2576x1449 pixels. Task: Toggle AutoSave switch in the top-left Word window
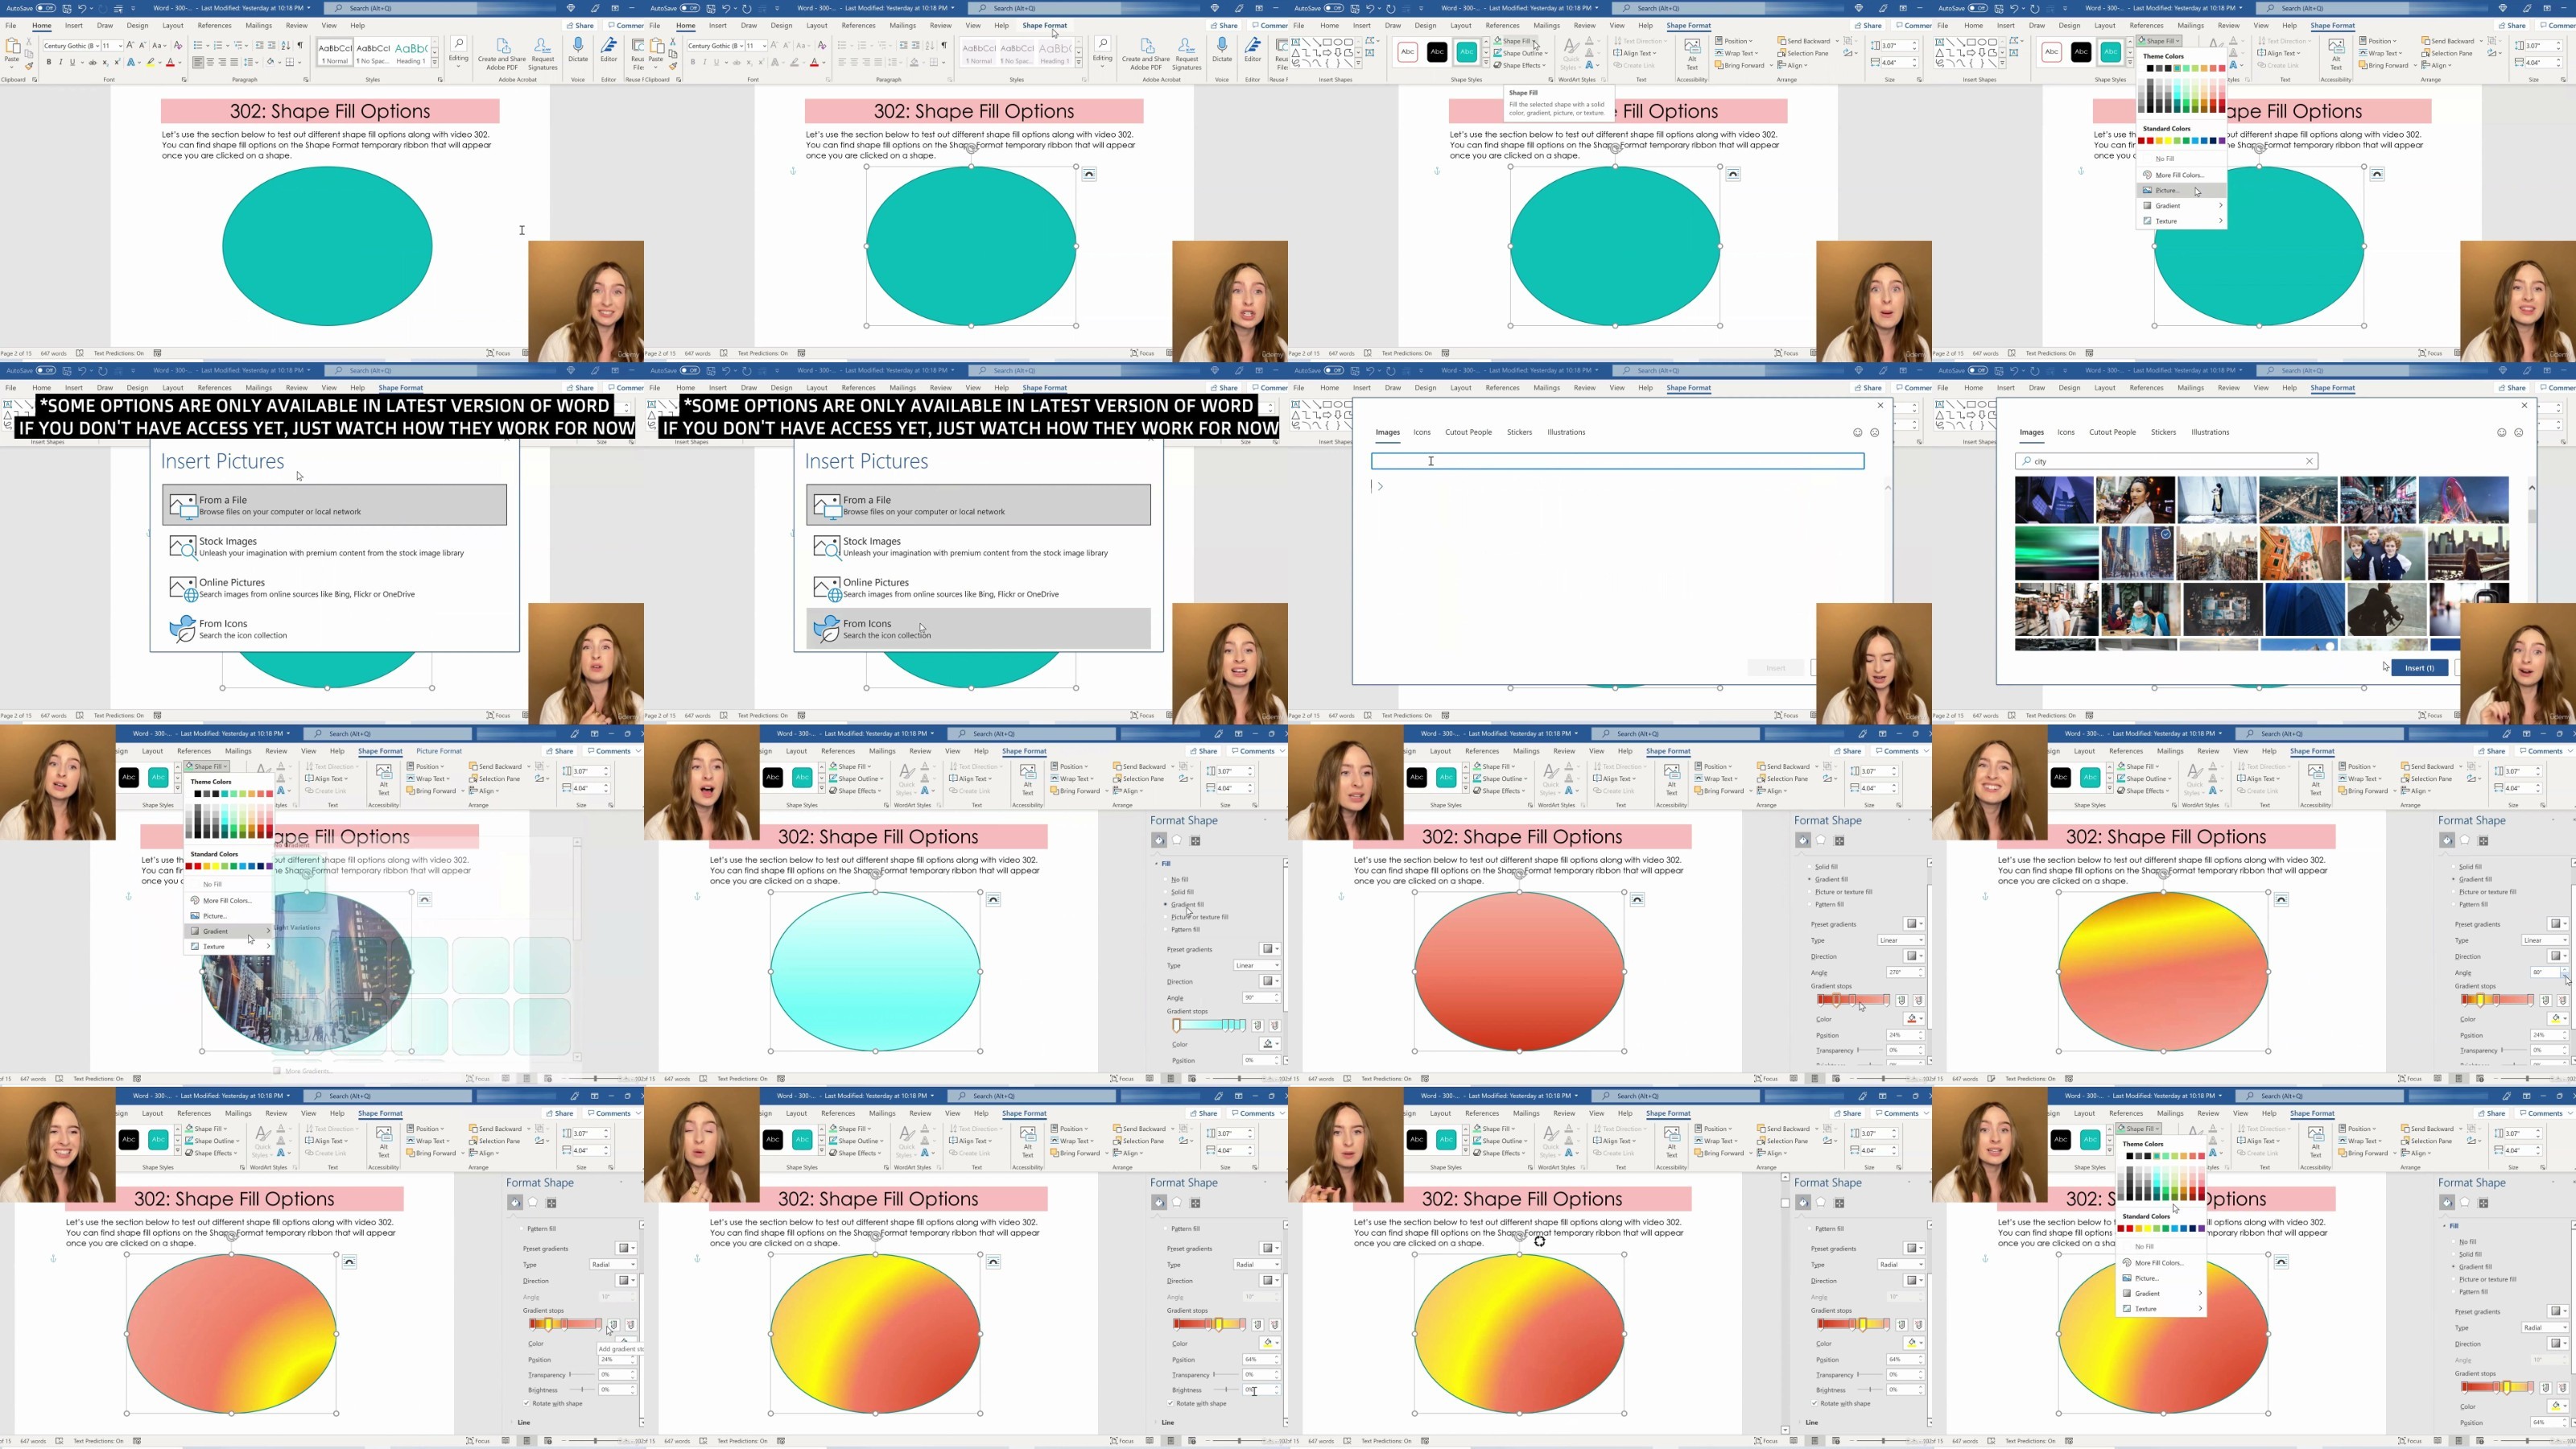44,8
